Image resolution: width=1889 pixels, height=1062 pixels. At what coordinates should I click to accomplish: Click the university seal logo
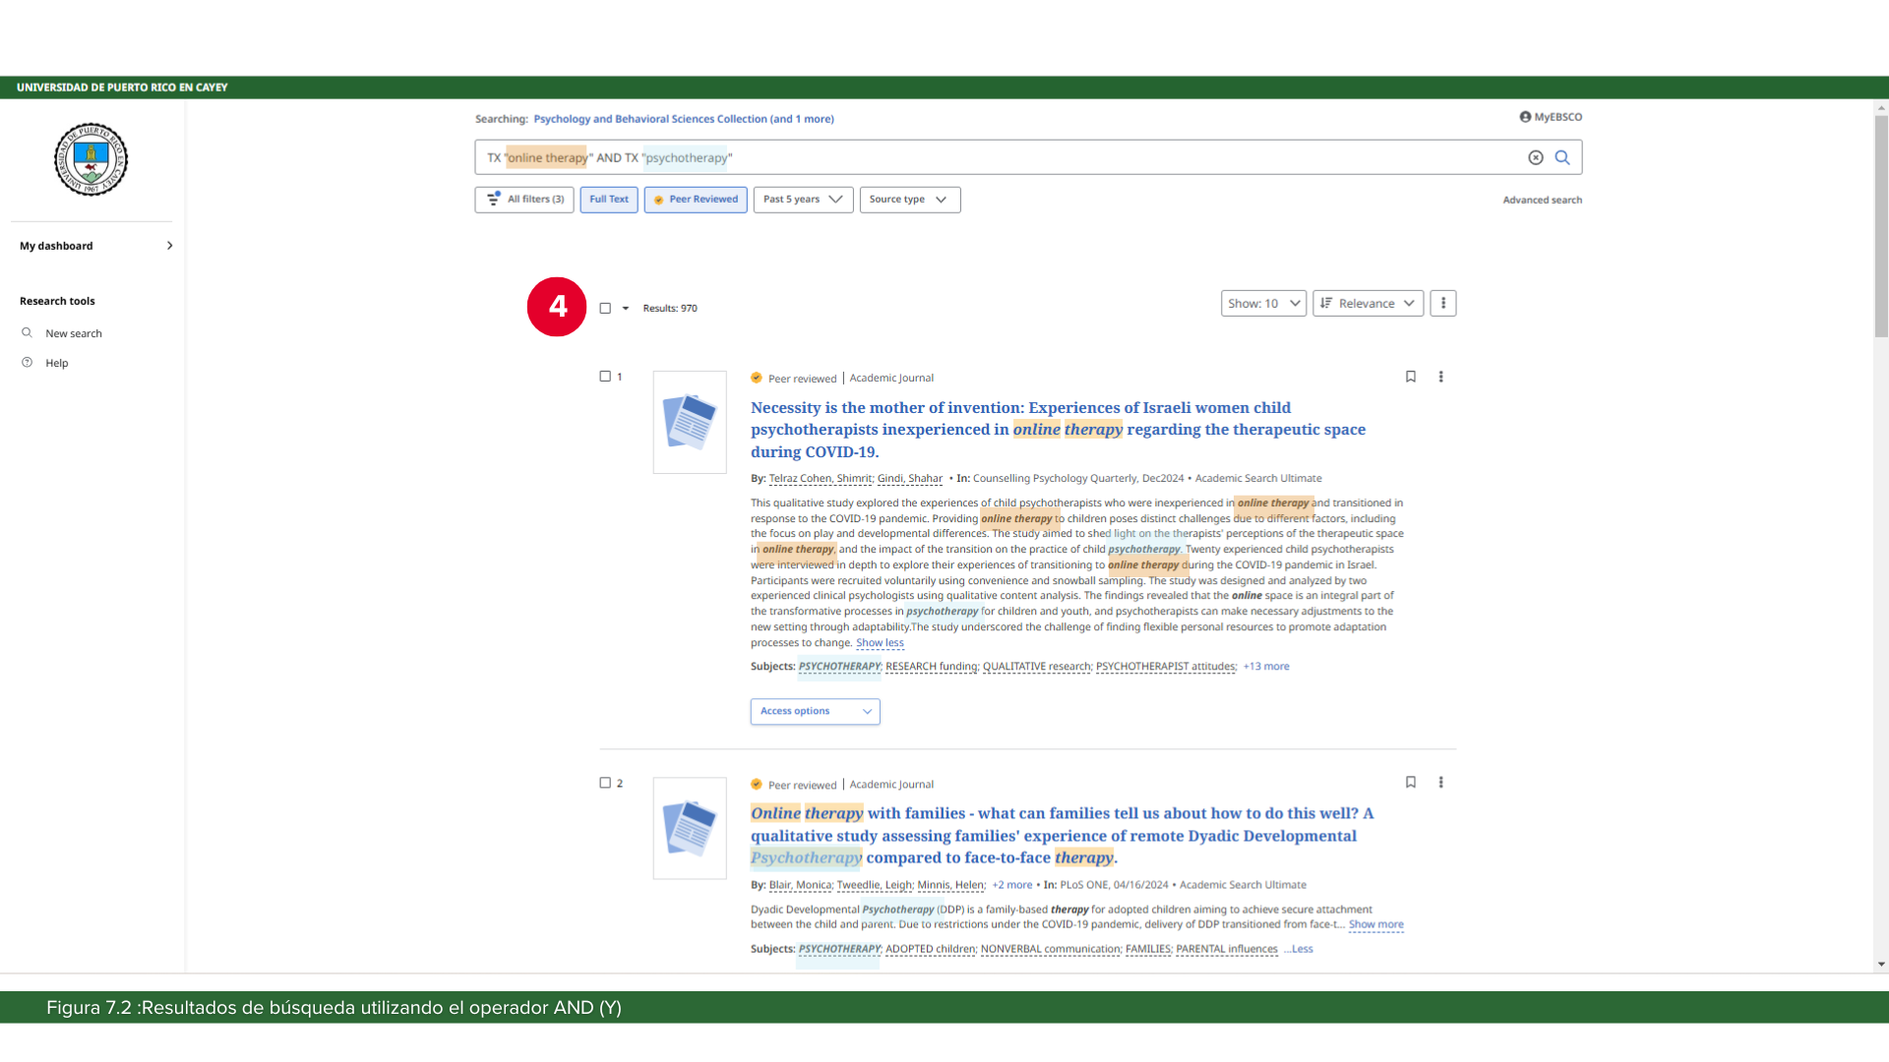91,159
